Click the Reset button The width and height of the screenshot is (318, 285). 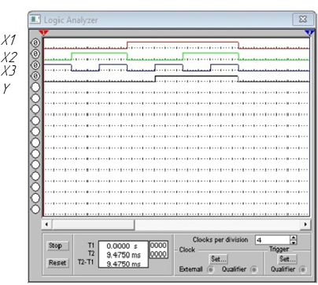(57, 262)
